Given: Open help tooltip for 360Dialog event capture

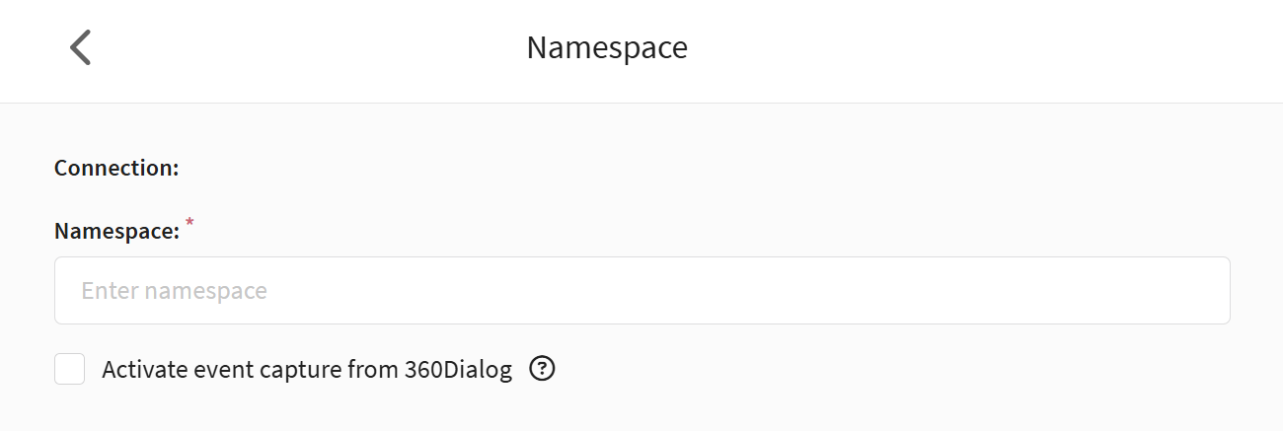Looking at the screenshot, I should (x=543, y=369).
